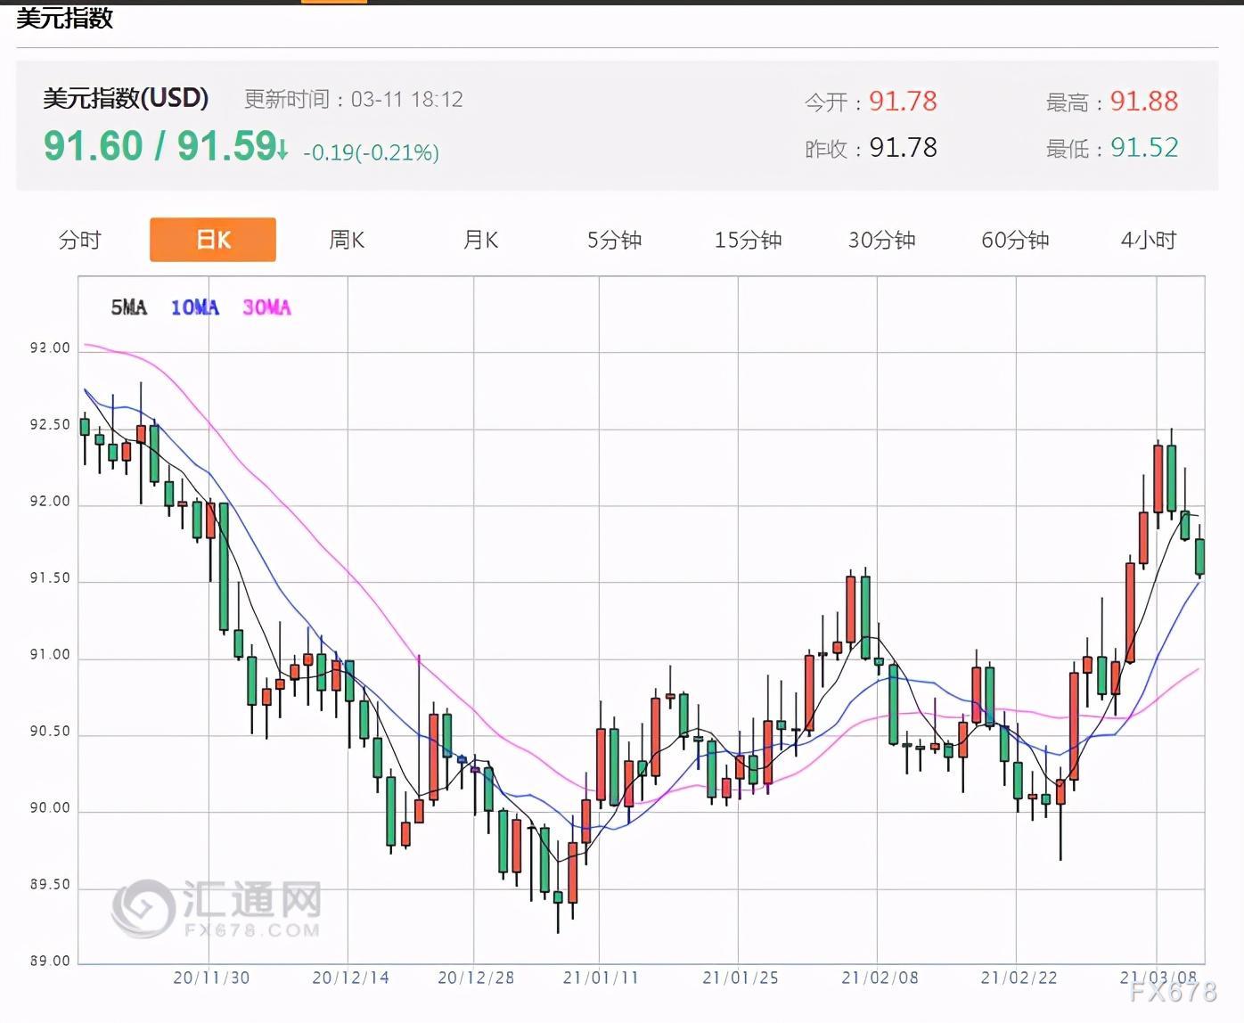Click the down arrow beside the price

tap(282, 149)
